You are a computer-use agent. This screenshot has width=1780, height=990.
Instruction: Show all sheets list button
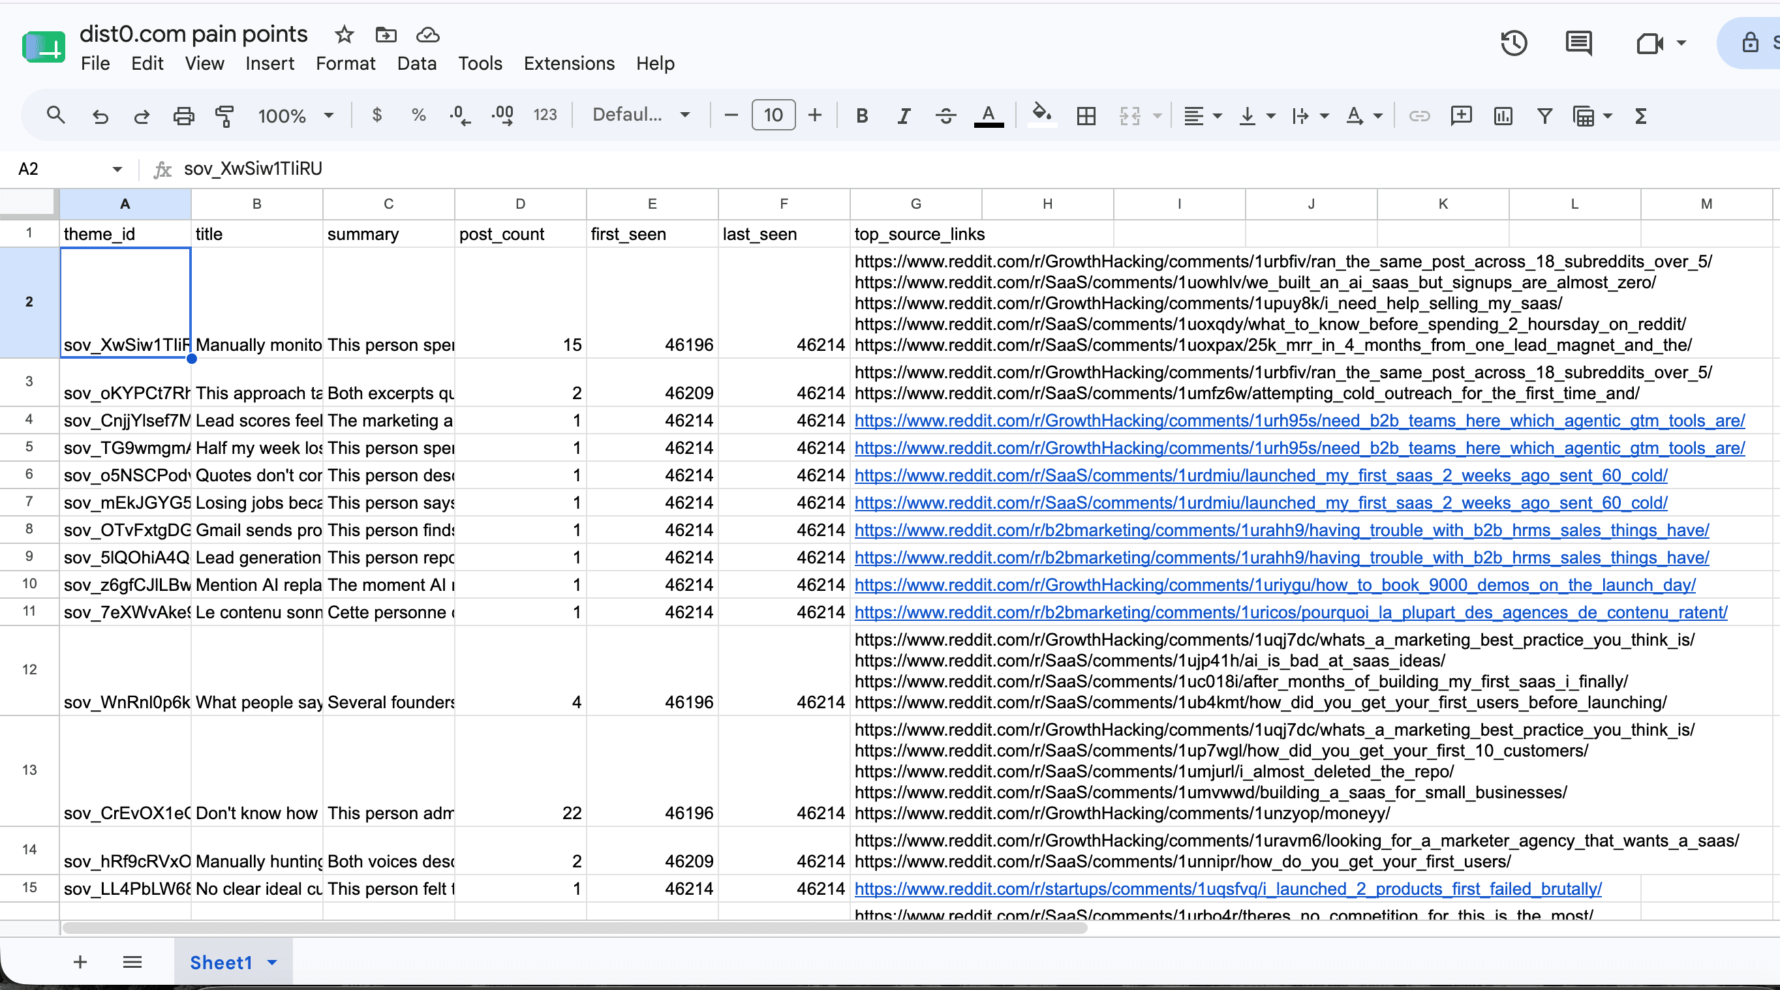click(132, 962)
